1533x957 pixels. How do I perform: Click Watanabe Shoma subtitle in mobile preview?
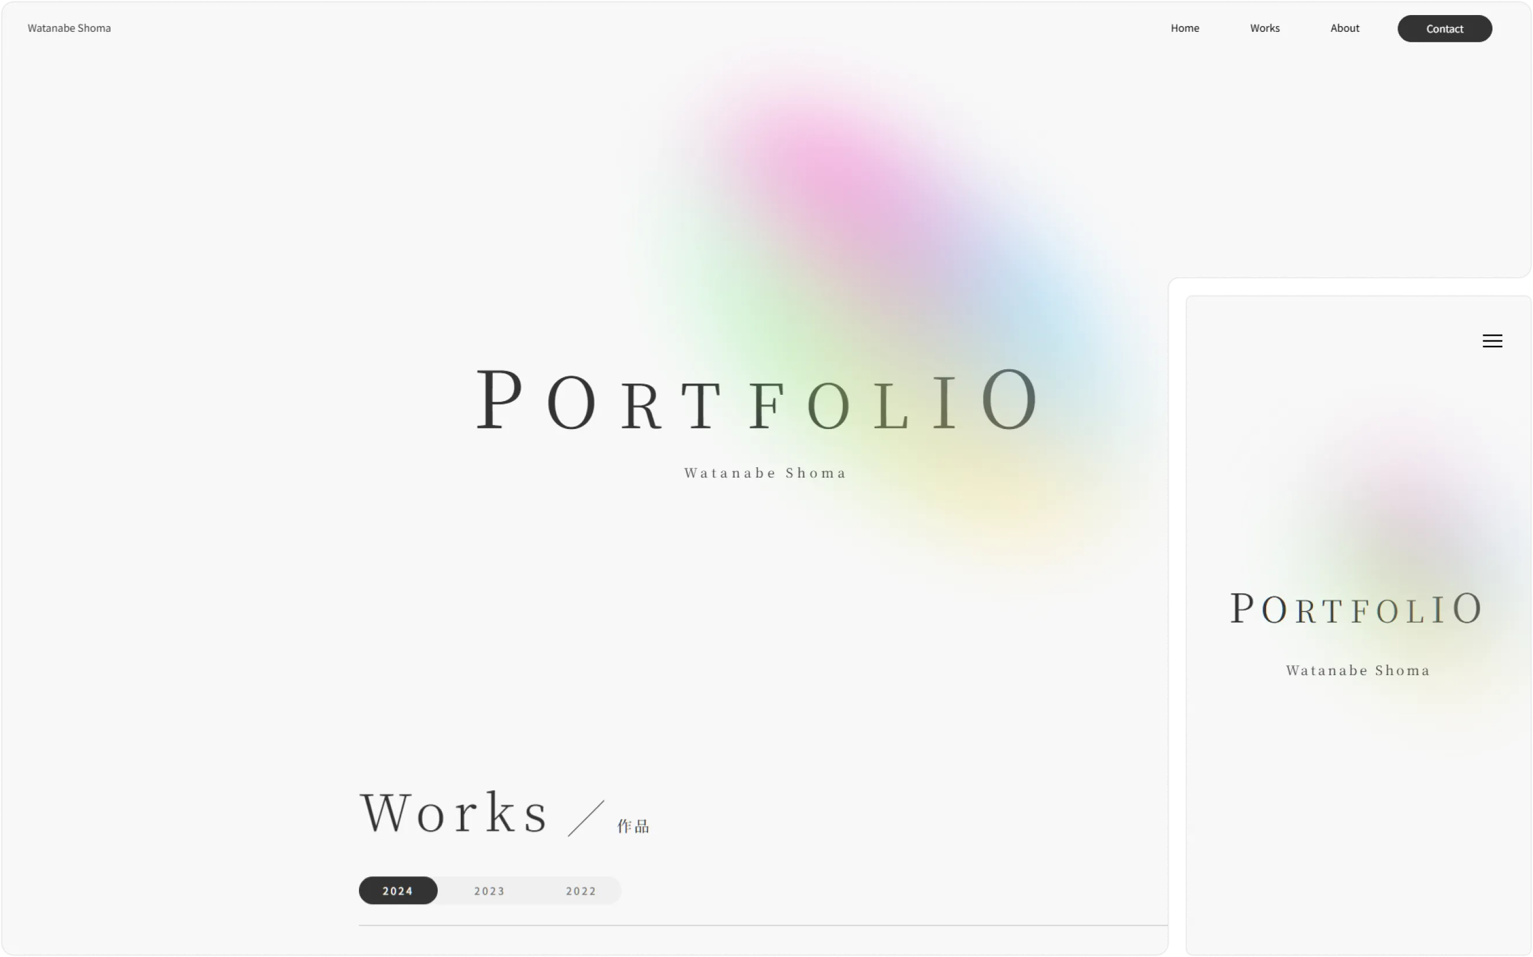(1358, 670)
